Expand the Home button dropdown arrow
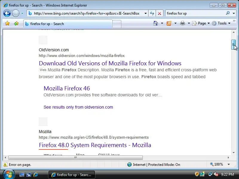The height and width of the screenshot is (179, 239). [x=162, y=23]
